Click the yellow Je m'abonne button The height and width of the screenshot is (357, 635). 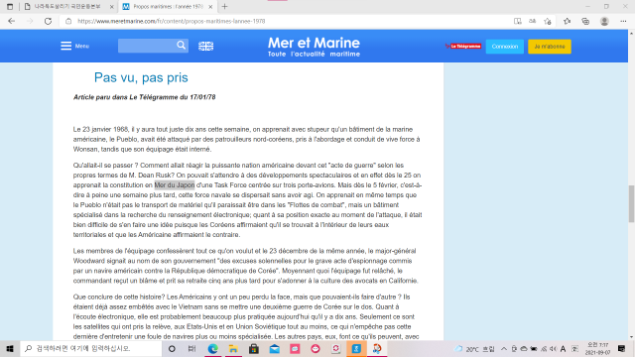(550, 47)
